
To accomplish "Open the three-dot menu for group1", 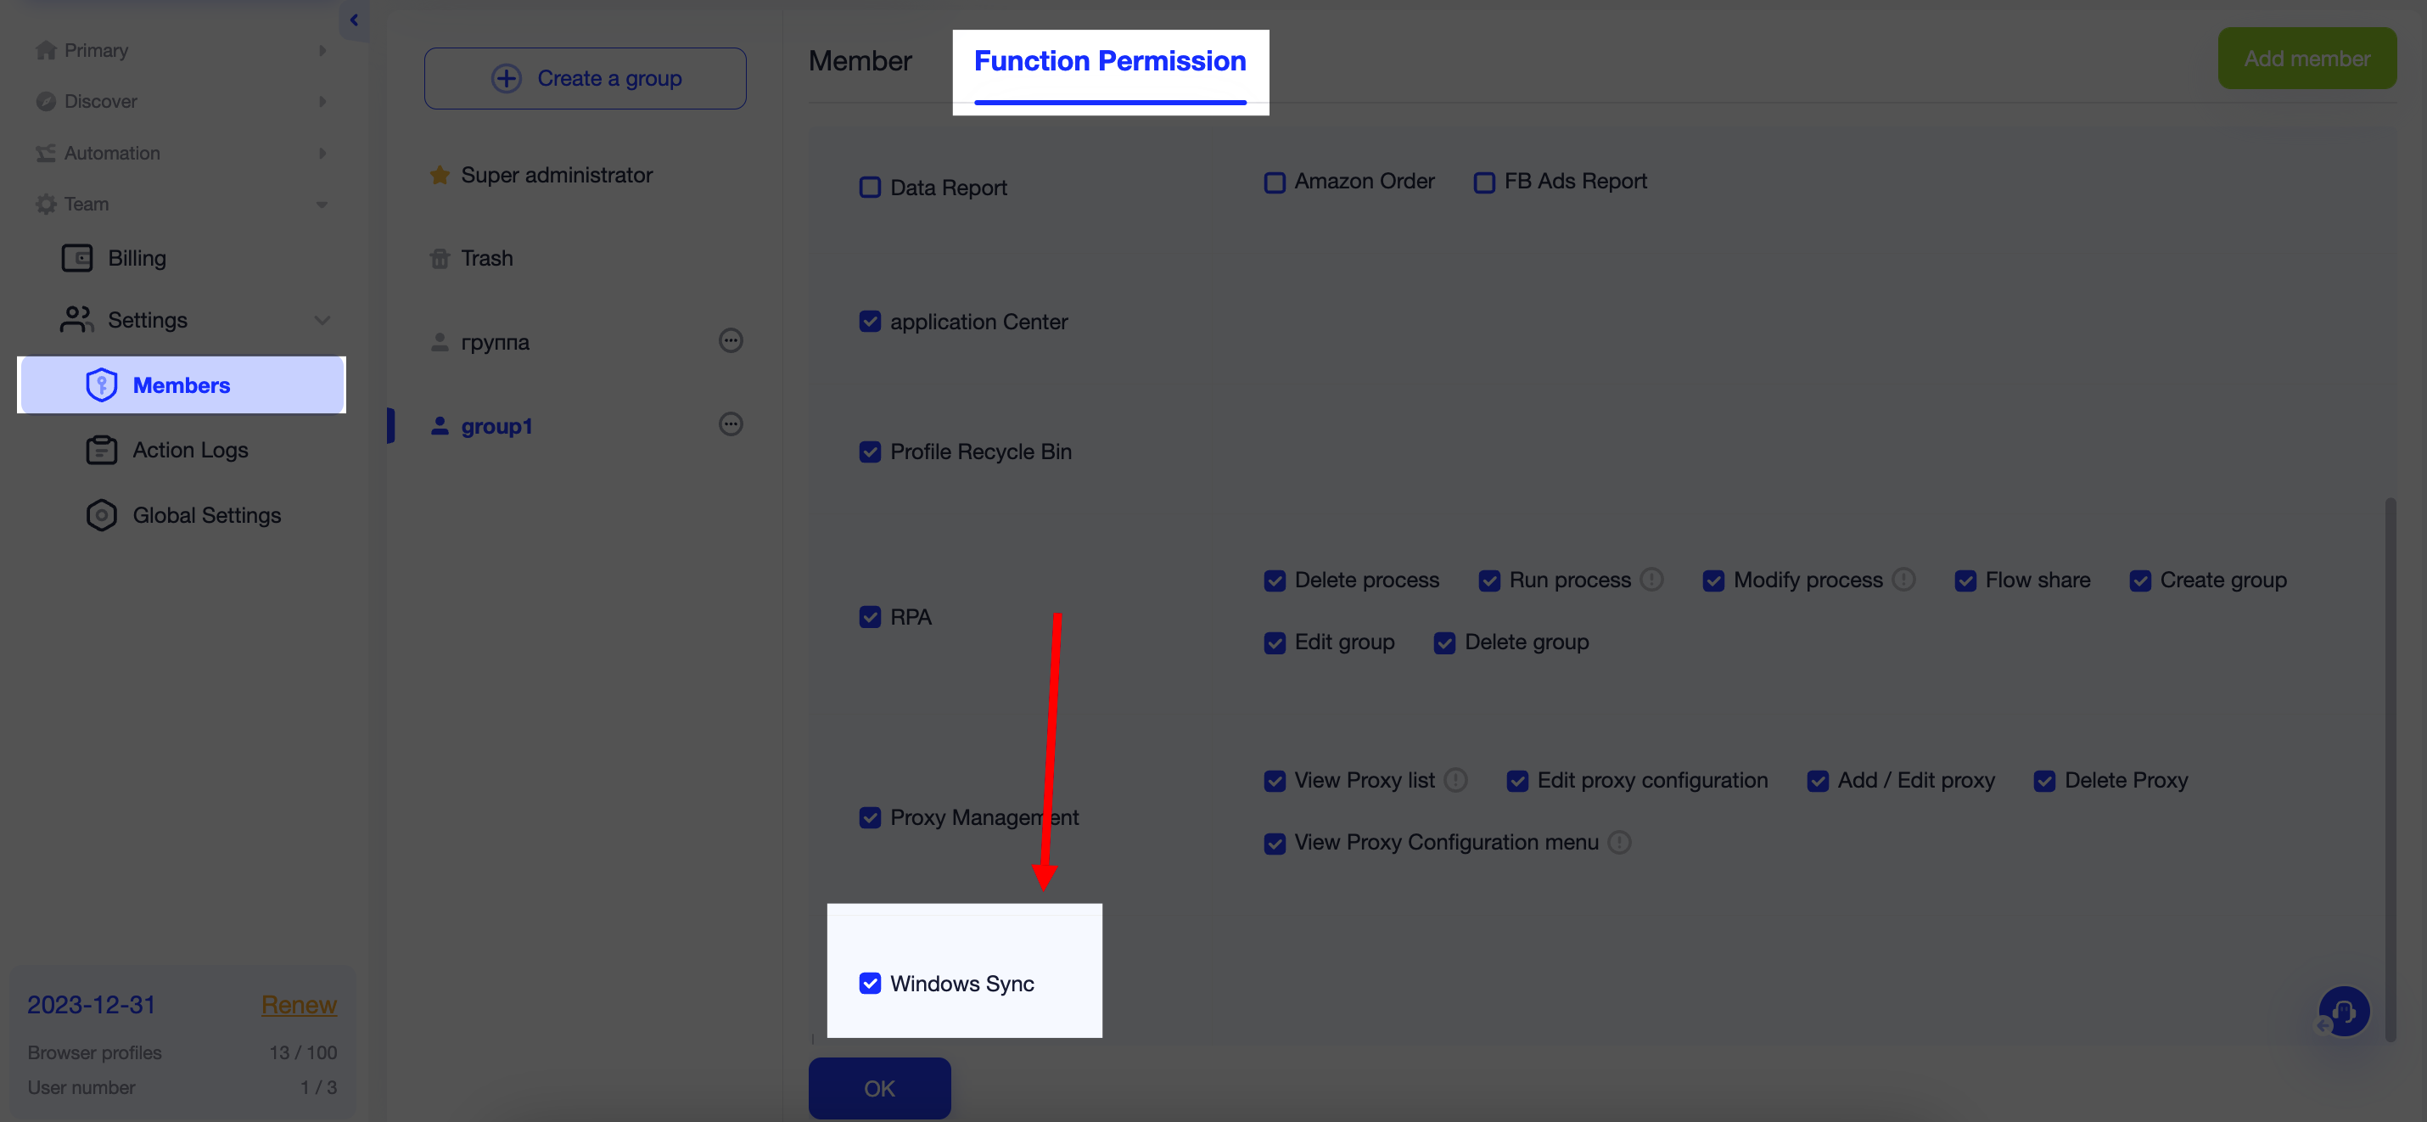I will coord(731,424).
